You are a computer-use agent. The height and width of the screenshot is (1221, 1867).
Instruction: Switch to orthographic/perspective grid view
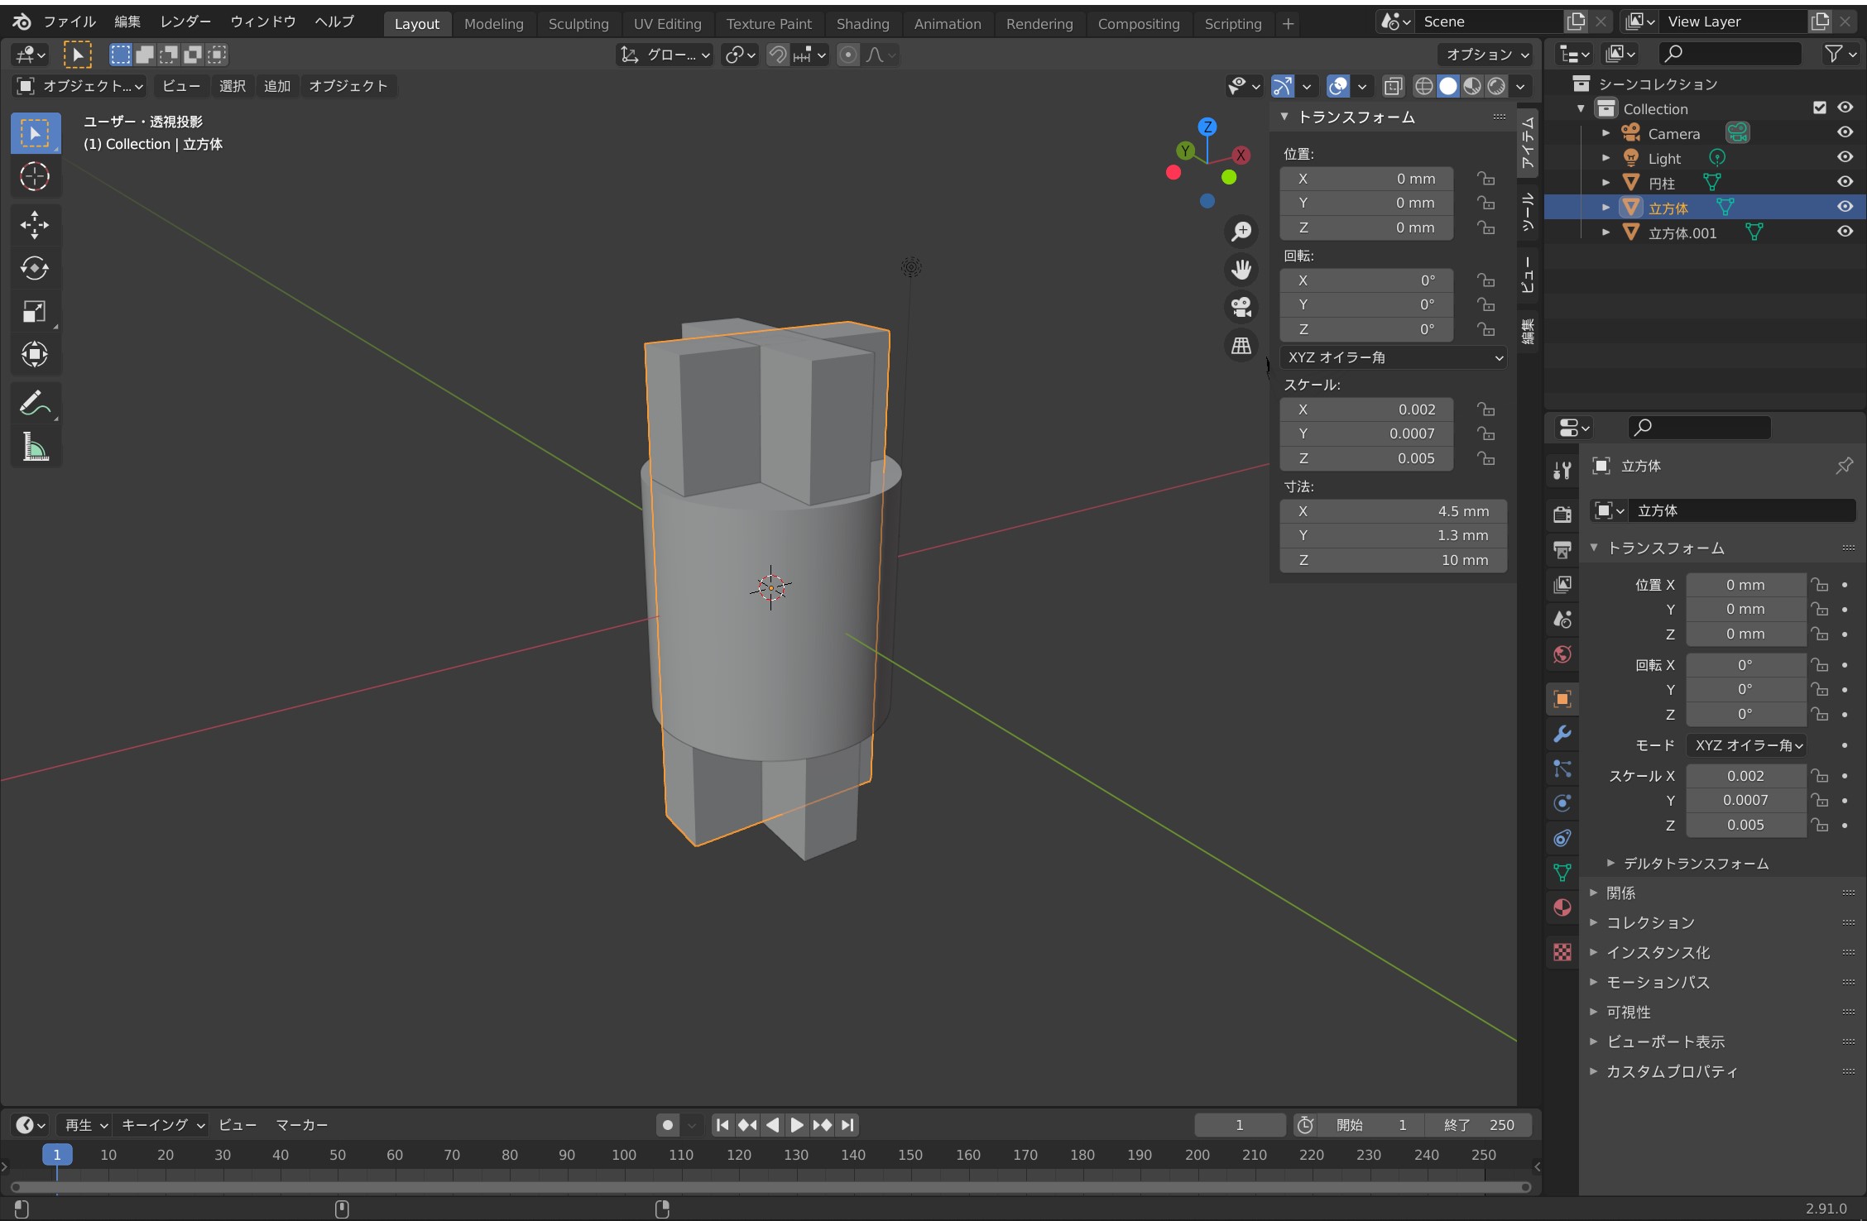(1241, 345)
